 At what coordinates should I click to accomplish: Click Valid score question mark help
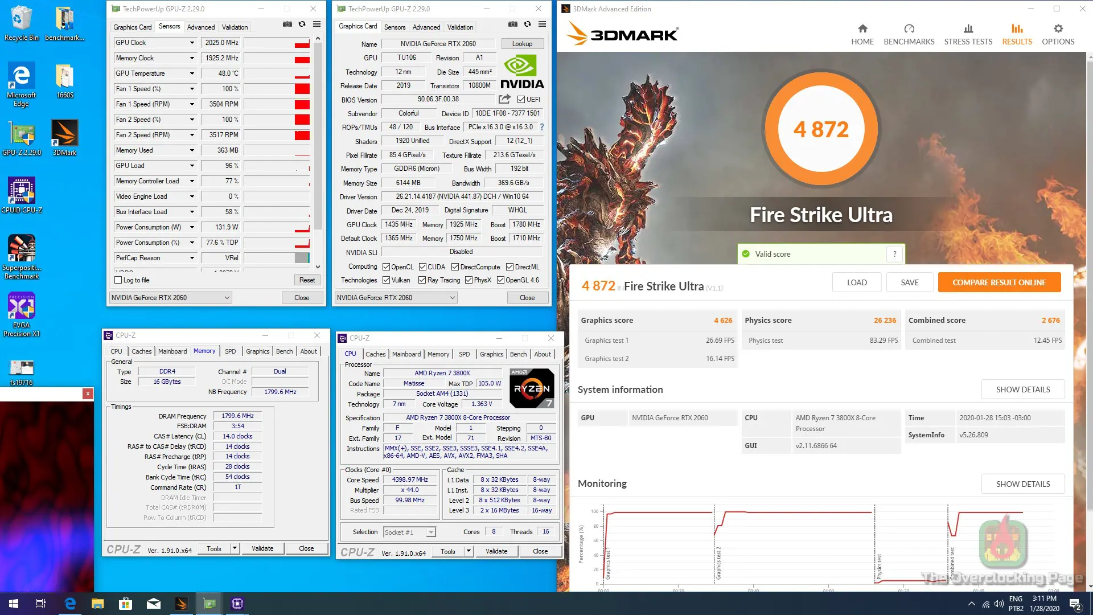(895, 254)
